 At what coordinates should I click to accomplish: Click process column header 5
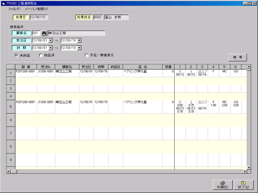pyautogui.click(x=225, y=67)
